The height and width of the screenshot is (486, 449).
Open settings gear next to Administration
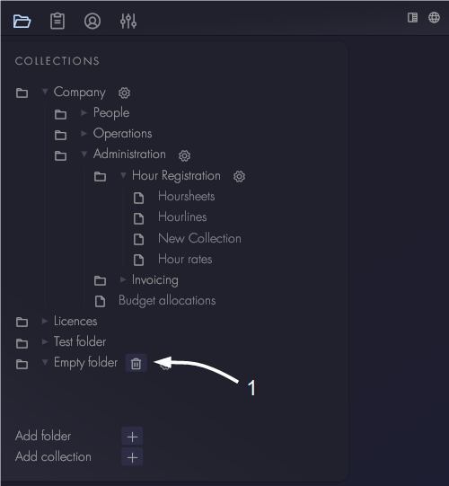pyautogui.click(x=184, y=155)
